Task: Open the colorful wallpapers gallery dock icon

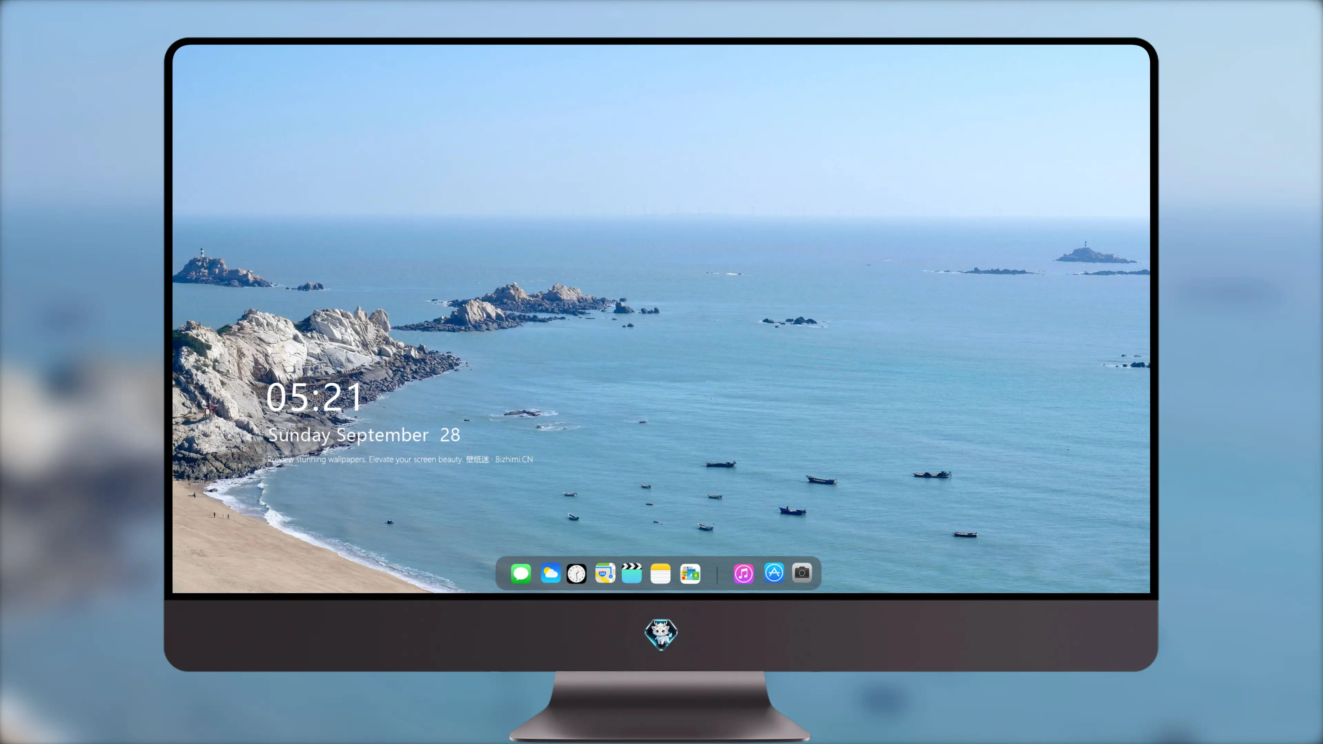Action: [690, 573]
